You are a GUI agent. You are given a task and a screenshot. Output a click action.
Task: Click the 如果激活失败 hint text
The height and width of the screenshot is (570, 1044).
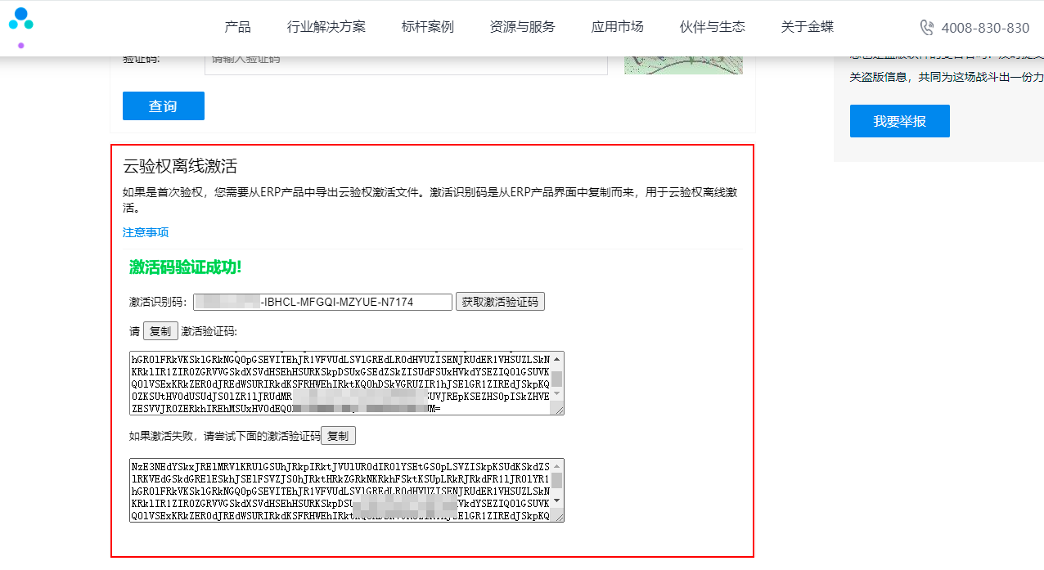pos(224,436)
